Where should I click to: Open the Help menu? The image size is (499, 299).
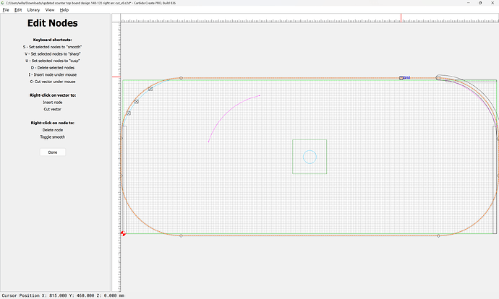(64, 10)
